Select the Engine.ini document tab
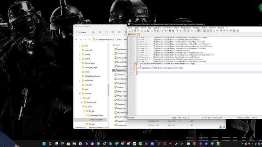The height and width of the screenshot is (147, 262). tap(133, 34)
